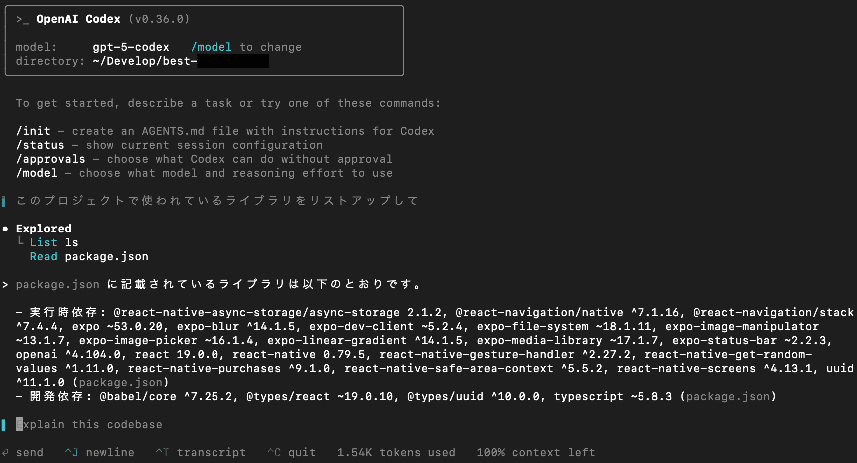Choose the /model command in the commands list
The image size is (857, 463).
37,173
